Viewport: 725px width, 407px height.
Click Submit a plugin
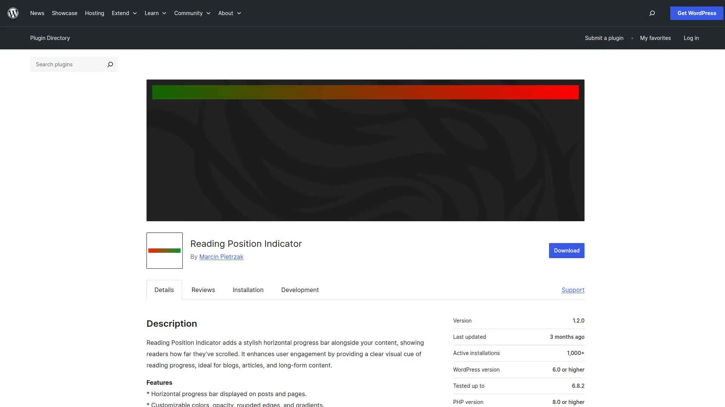point(603,38)
